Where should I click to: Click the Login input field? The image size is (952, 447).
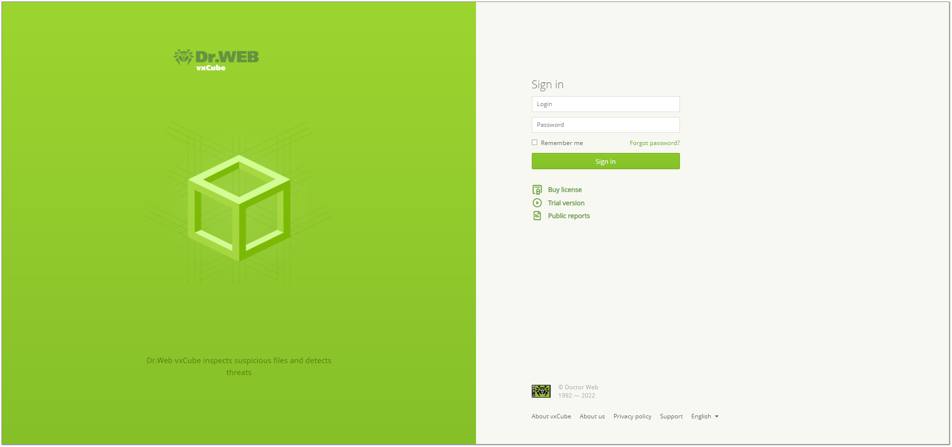tap(605, 104)
